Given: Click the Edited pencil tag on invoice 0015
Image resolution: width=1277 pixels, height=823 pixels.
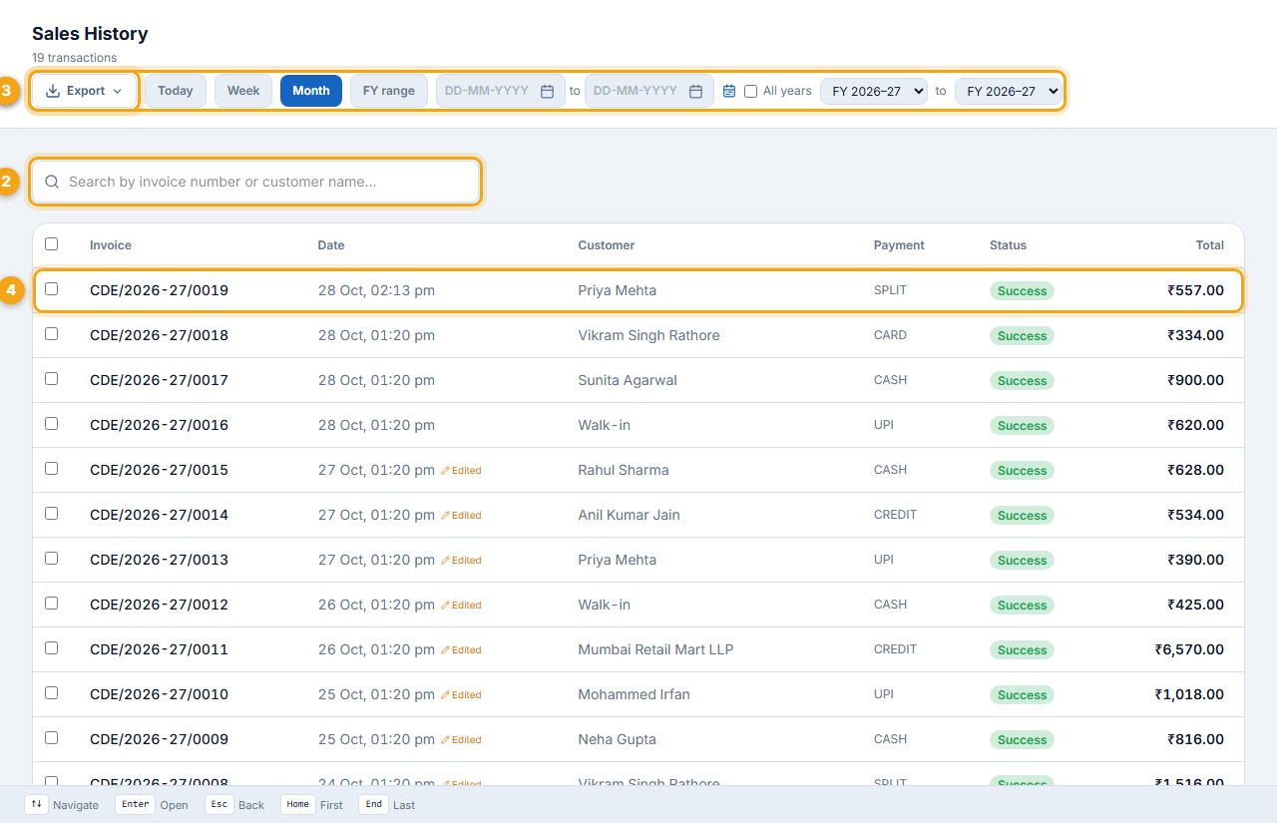Looking at the screenshot, I should tap(461, 471).
